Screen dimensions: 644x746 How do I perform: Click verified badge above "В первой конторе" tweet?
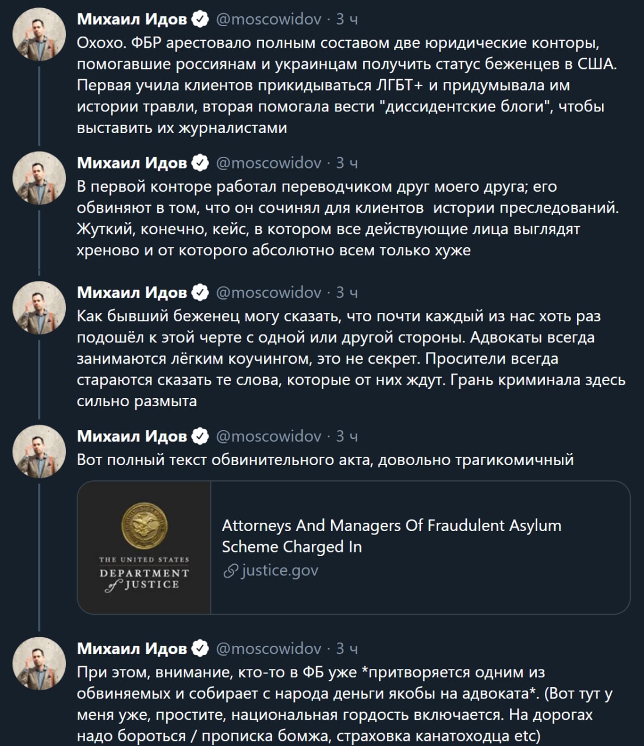click(x=200, y=163)
